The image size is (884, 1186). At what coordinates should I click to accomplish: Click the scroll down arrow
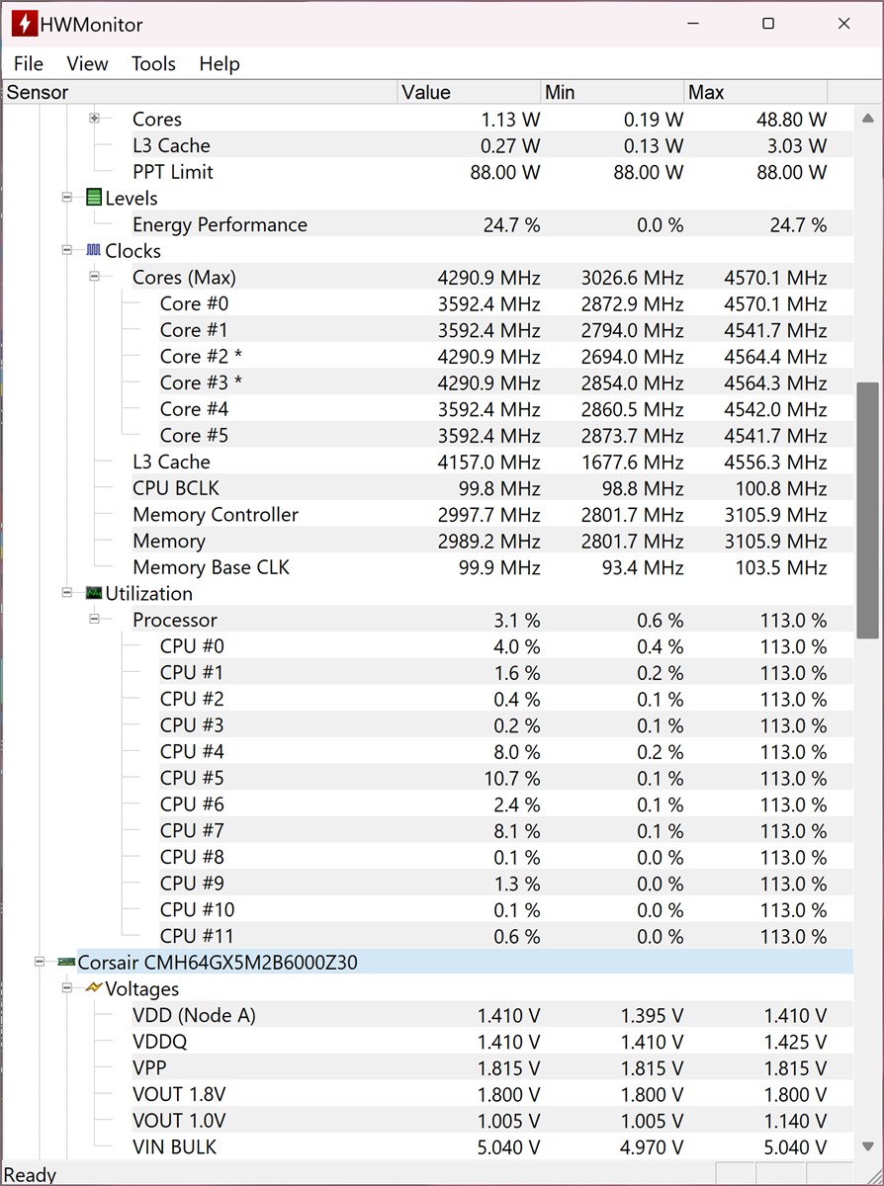click(867, 1146)
